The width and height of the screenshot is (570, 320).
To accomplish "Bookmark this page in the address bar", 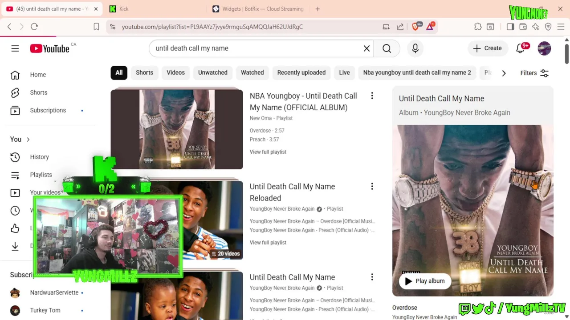I will pyautogui.click(x=96, y=27).
